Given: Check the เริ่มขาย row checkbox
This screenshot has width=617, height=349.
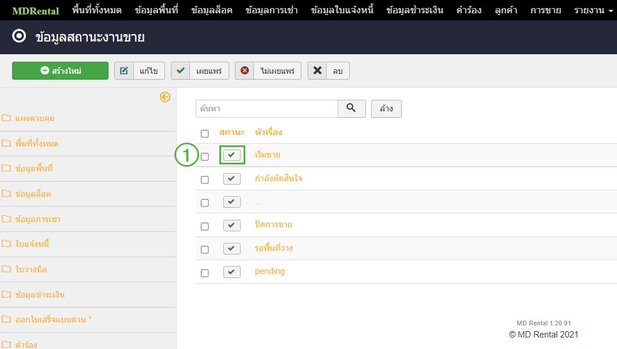Looking at the screenshot, I should coord(205,156).
